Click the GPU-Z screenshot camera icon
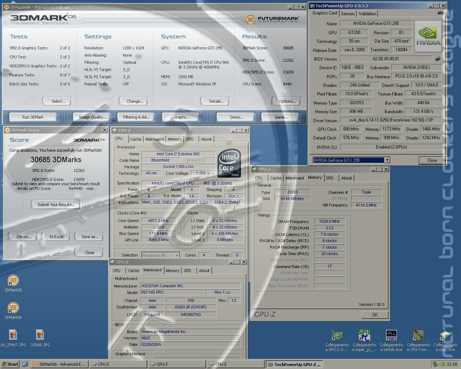Viewport: 461px width, 369px height. [x=440, y=13]
